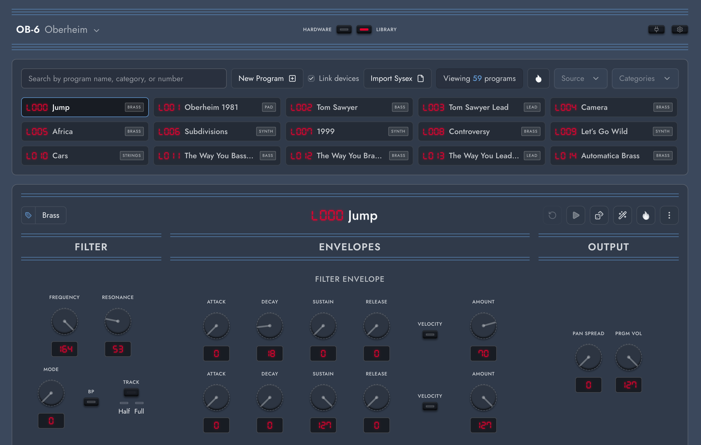
Task: Open the Categories filter dropdown
Action: tap(645, 78)
